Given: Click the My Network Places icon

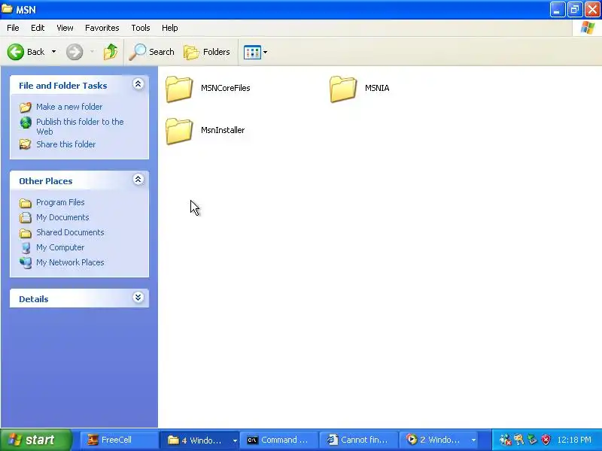Looking at the screenshot, I should click(26, 262).
